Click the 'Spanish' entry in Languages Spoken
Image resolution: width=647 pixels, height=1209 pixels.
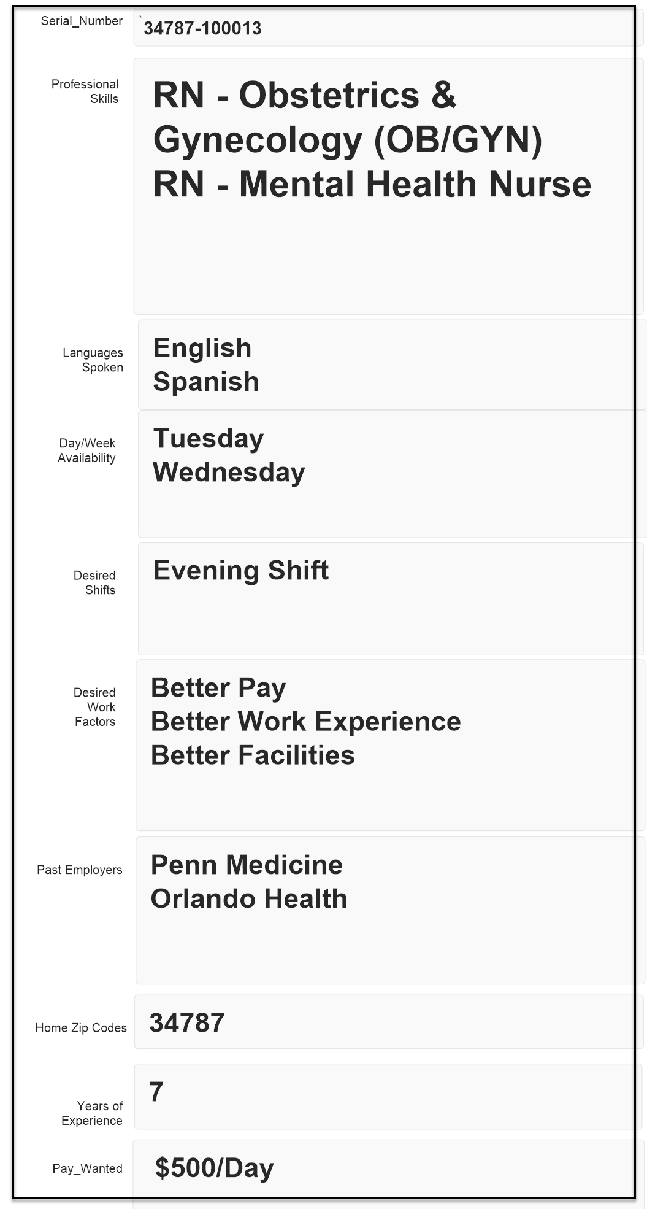click(206, 382)
